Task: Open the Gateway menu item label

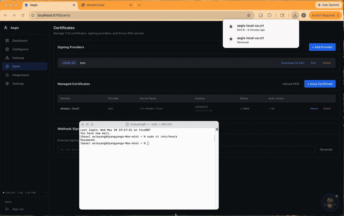Action: click(x=18, y=58)
